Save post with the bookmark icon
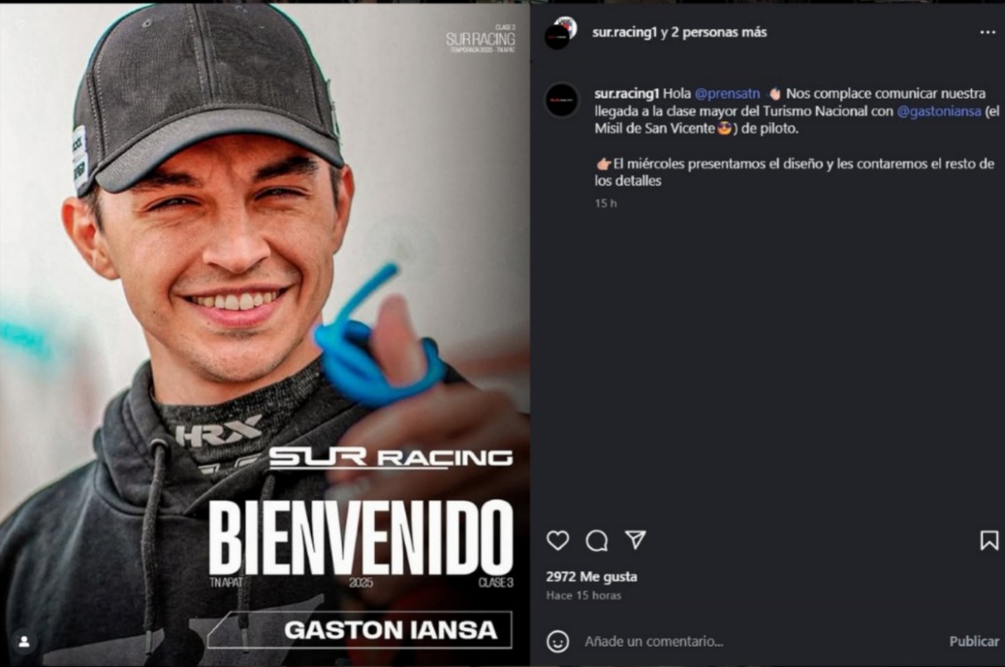Screen dimensions: 1005x667 click(989, 540)
